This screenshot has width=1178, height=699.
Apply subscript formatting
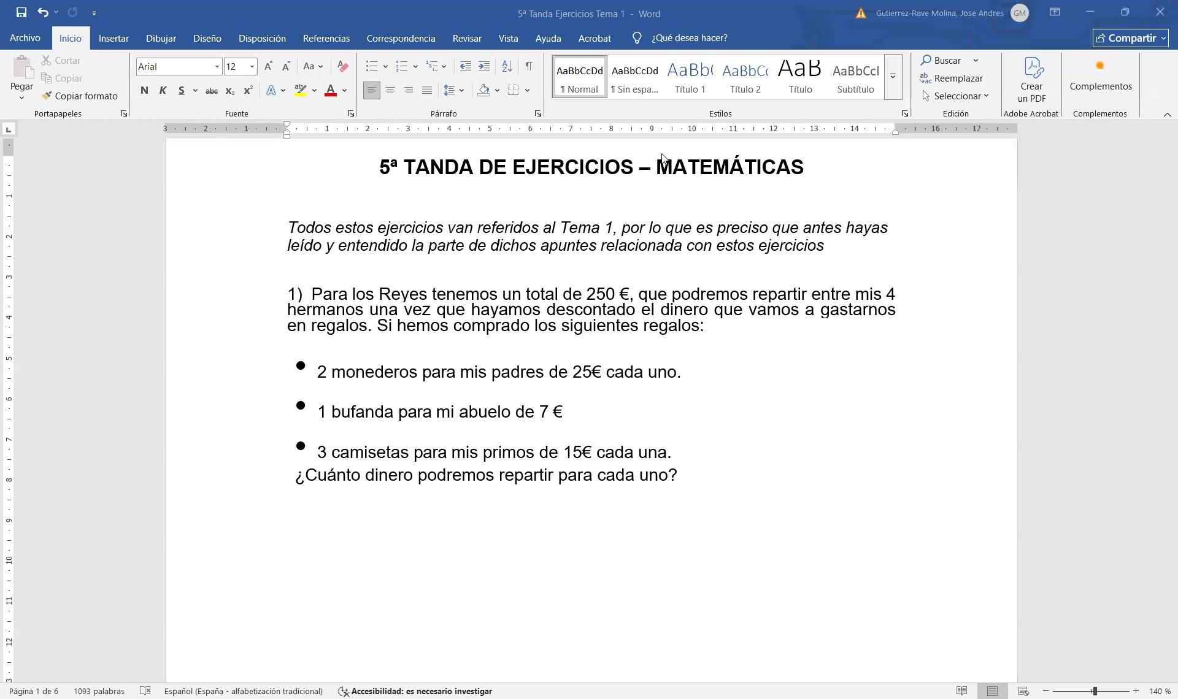click(229, 91)
